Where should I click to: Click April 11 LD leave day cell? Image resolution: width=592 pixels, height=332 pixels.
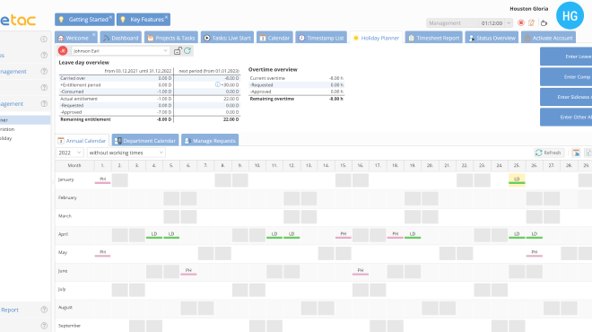tap(274, 234)
